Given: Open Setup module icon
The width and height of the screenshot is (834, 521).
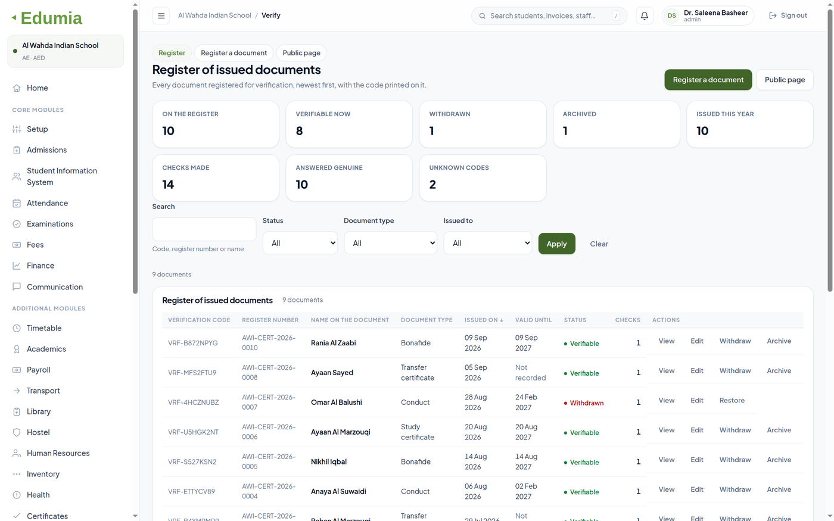Looking at the screenshot, I should click(17, 129).
